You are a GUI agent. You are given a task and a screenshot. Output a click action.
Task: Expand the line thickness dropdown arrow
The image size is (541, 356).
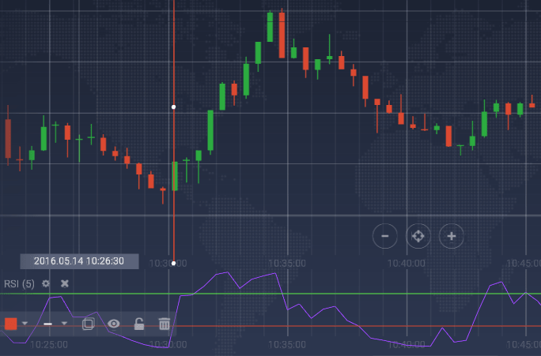64,324
